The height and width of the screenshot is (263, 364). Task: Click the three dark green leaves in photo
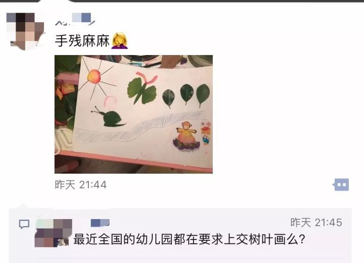(x=186, y=95)
